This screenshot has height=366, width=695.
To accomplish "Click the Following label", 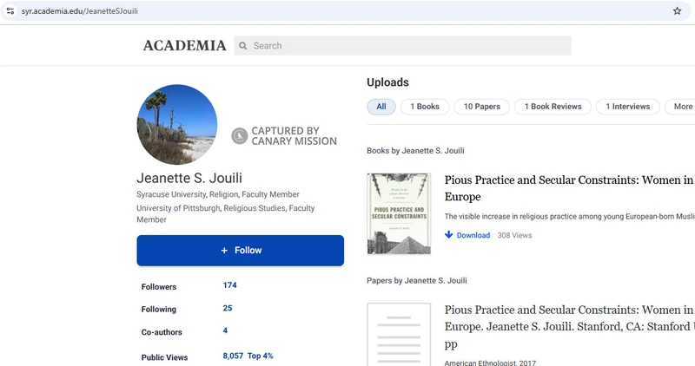I will [x=159, y=310].
